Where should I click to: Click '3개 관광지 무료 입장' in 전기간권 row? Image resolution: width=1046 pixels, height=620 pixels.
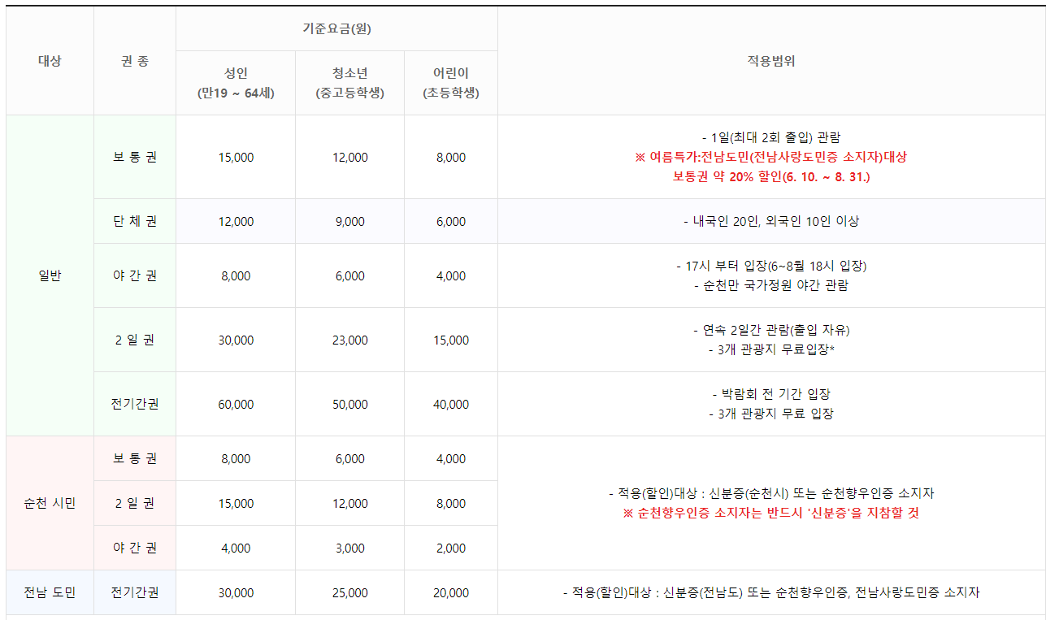pos(771,414)
